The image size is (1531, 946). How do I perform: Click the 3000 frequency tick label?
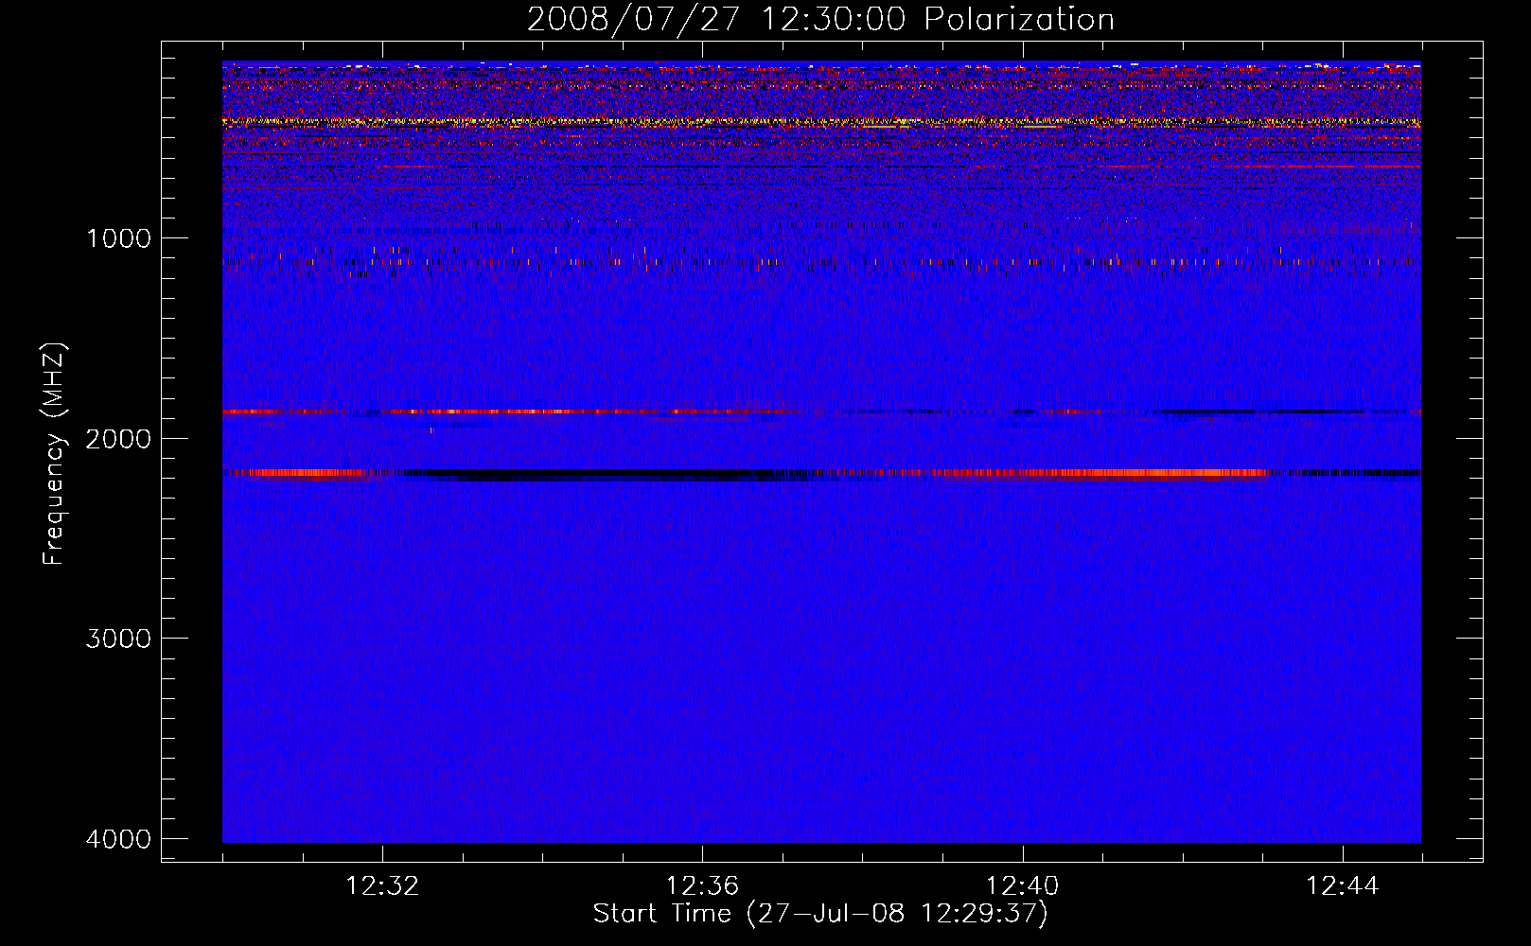tap(118, 639)
